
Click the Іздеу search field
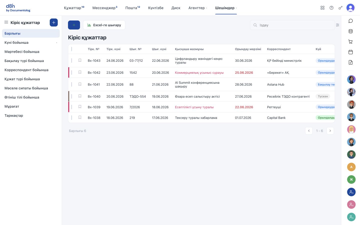tap(292, 25)
